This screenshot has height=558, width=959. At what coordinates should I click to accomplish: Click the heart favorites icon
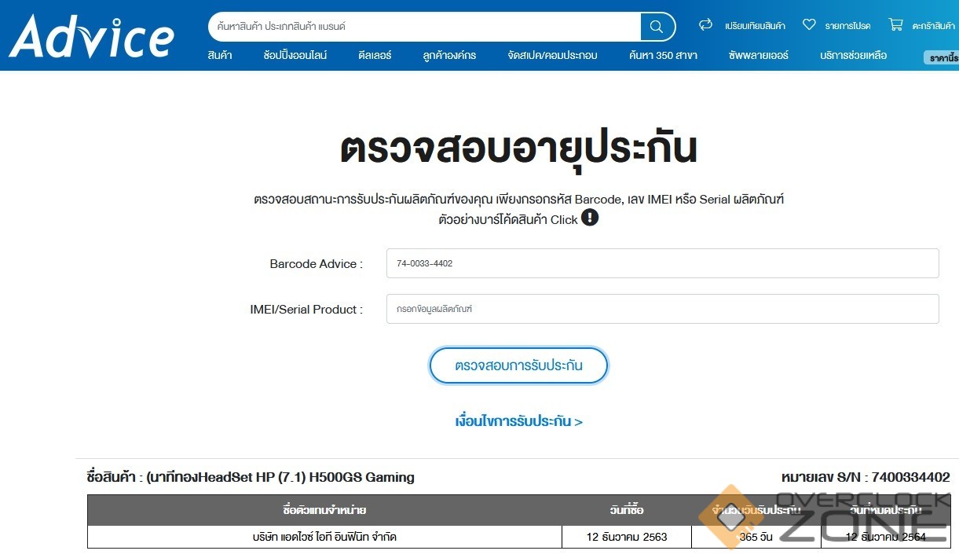coord(809,25)
